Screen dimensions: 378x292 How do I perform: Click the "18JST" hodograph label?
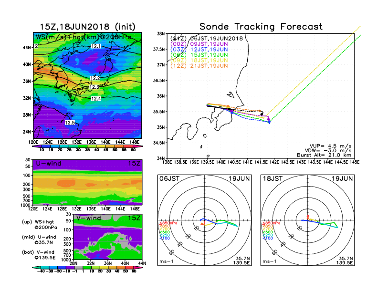(x=273, y=178)
